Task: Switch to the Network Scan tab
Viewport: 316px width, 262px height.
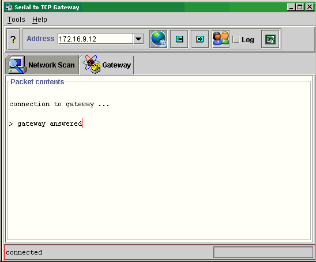Action: (42, 65)
